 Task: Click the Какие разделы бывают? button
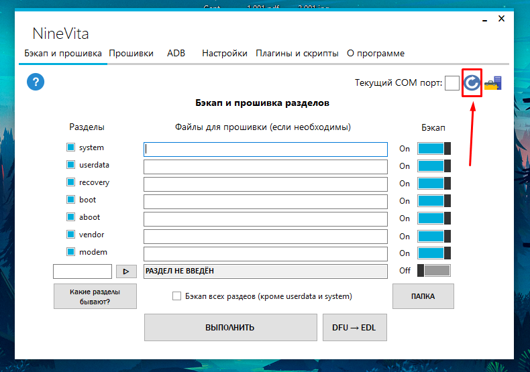coord(95,296)
